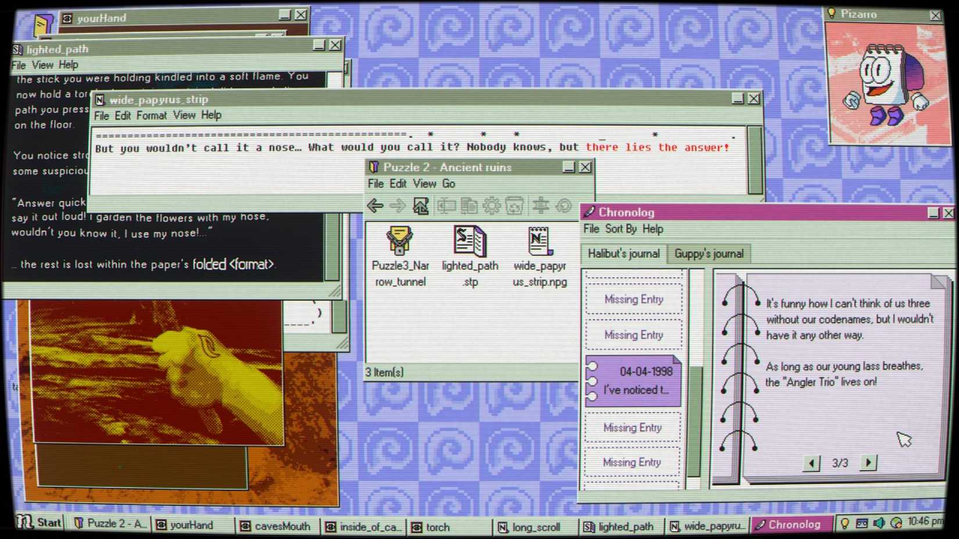Open the File menu in Chronolog

(591, 229)
